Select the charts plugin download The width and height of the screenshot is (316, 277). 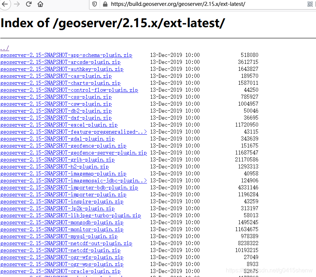[x=60, y=83]
